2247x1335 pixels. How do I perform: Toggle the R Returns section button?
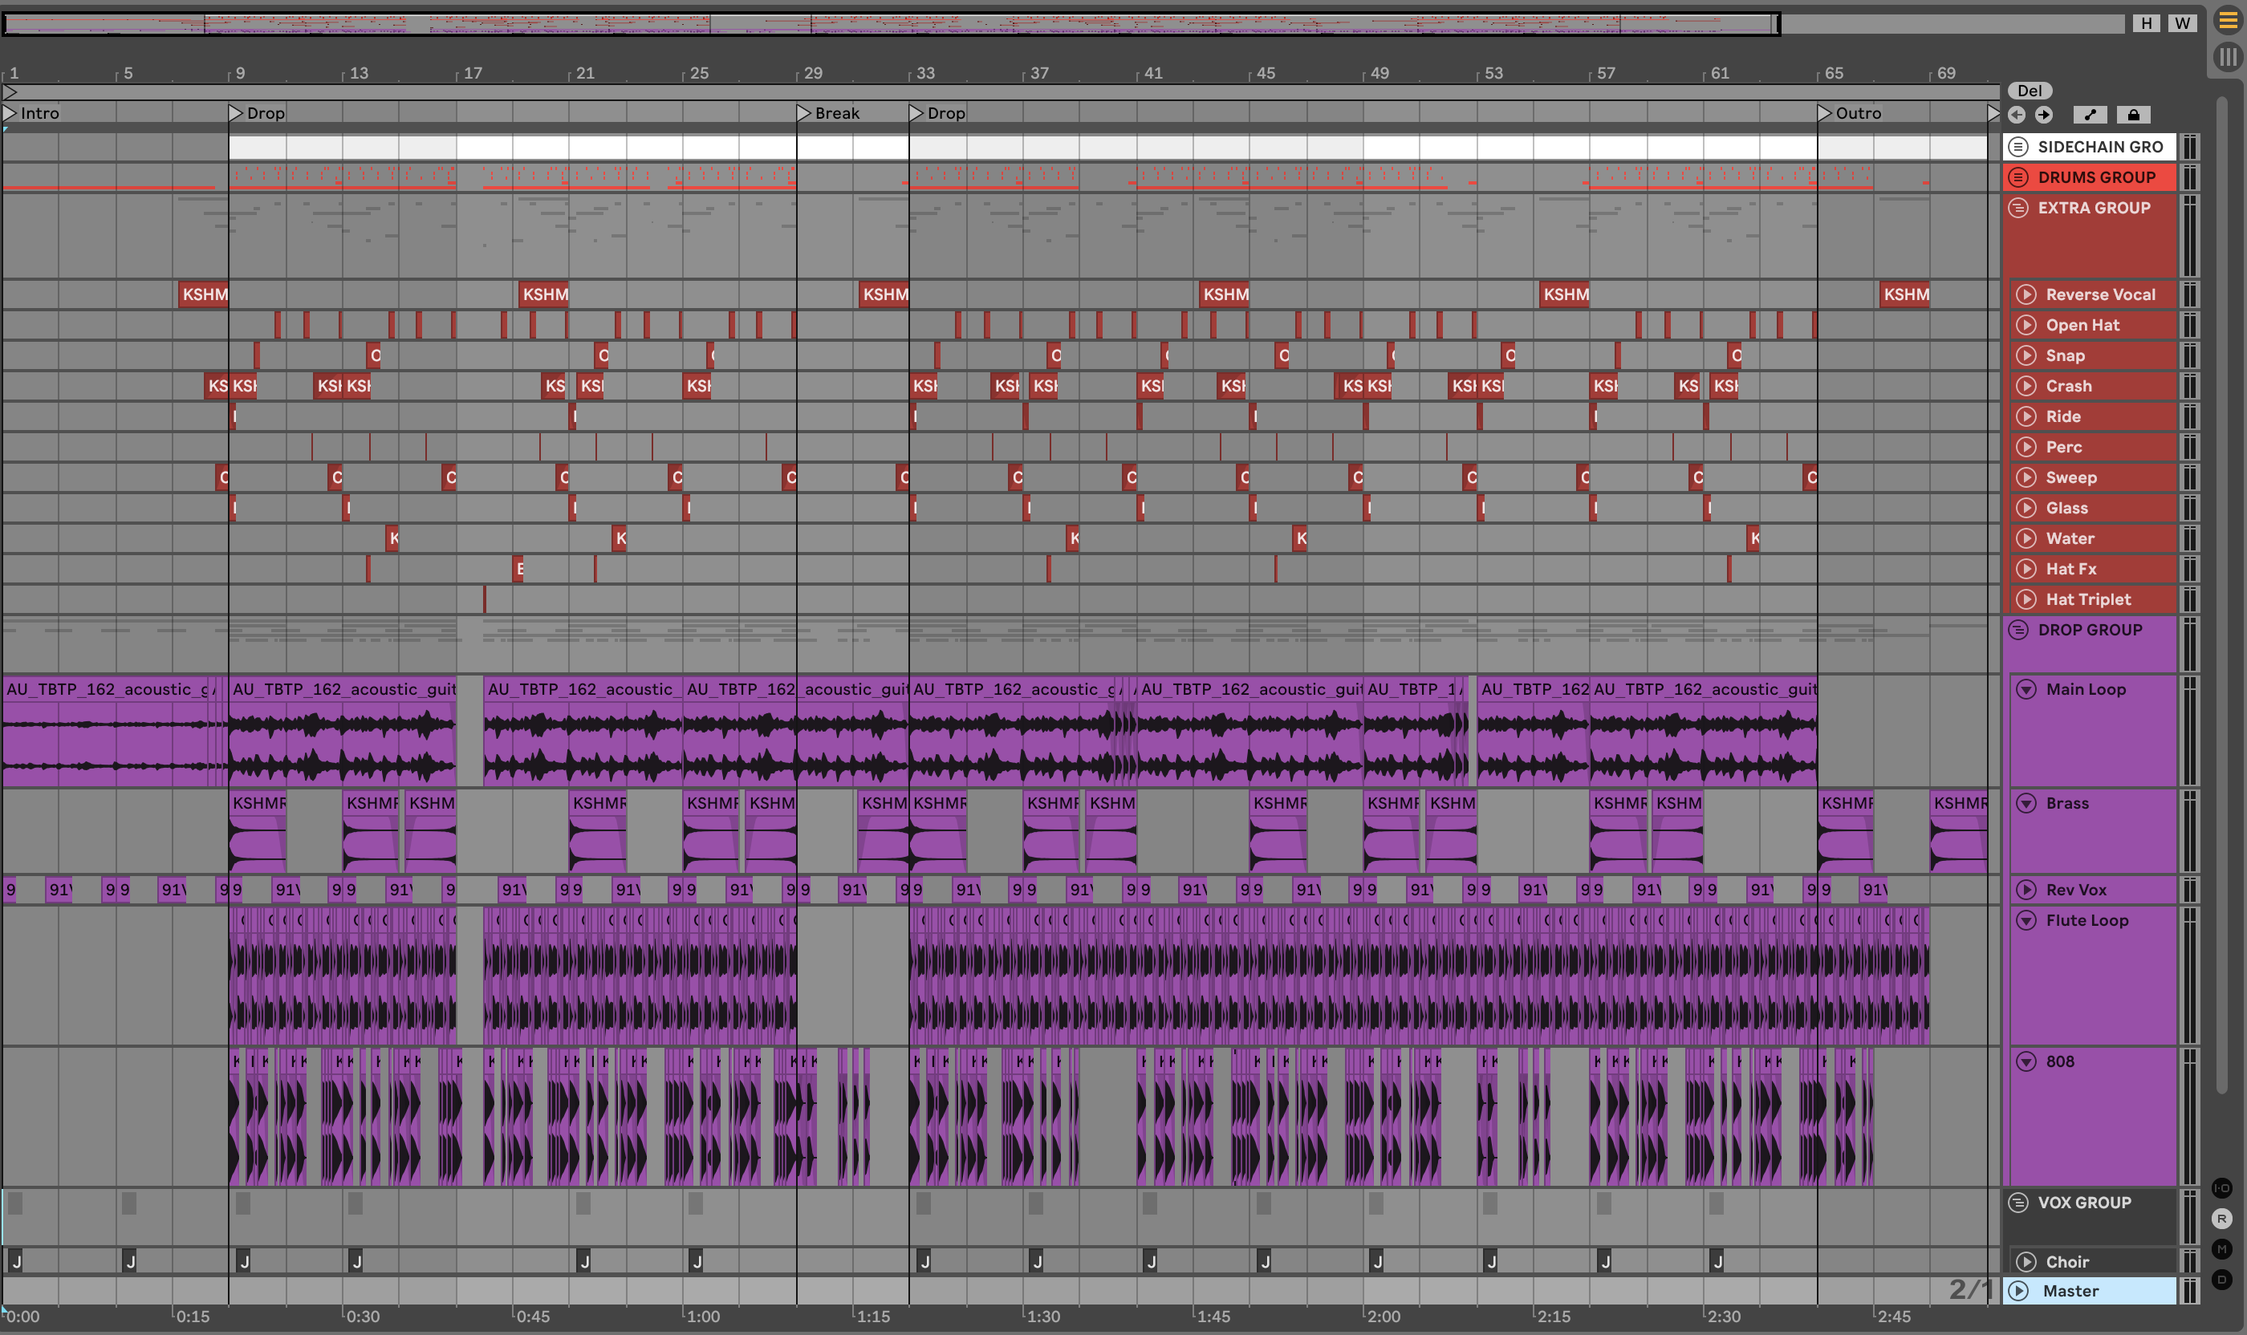point(2221,1219)
